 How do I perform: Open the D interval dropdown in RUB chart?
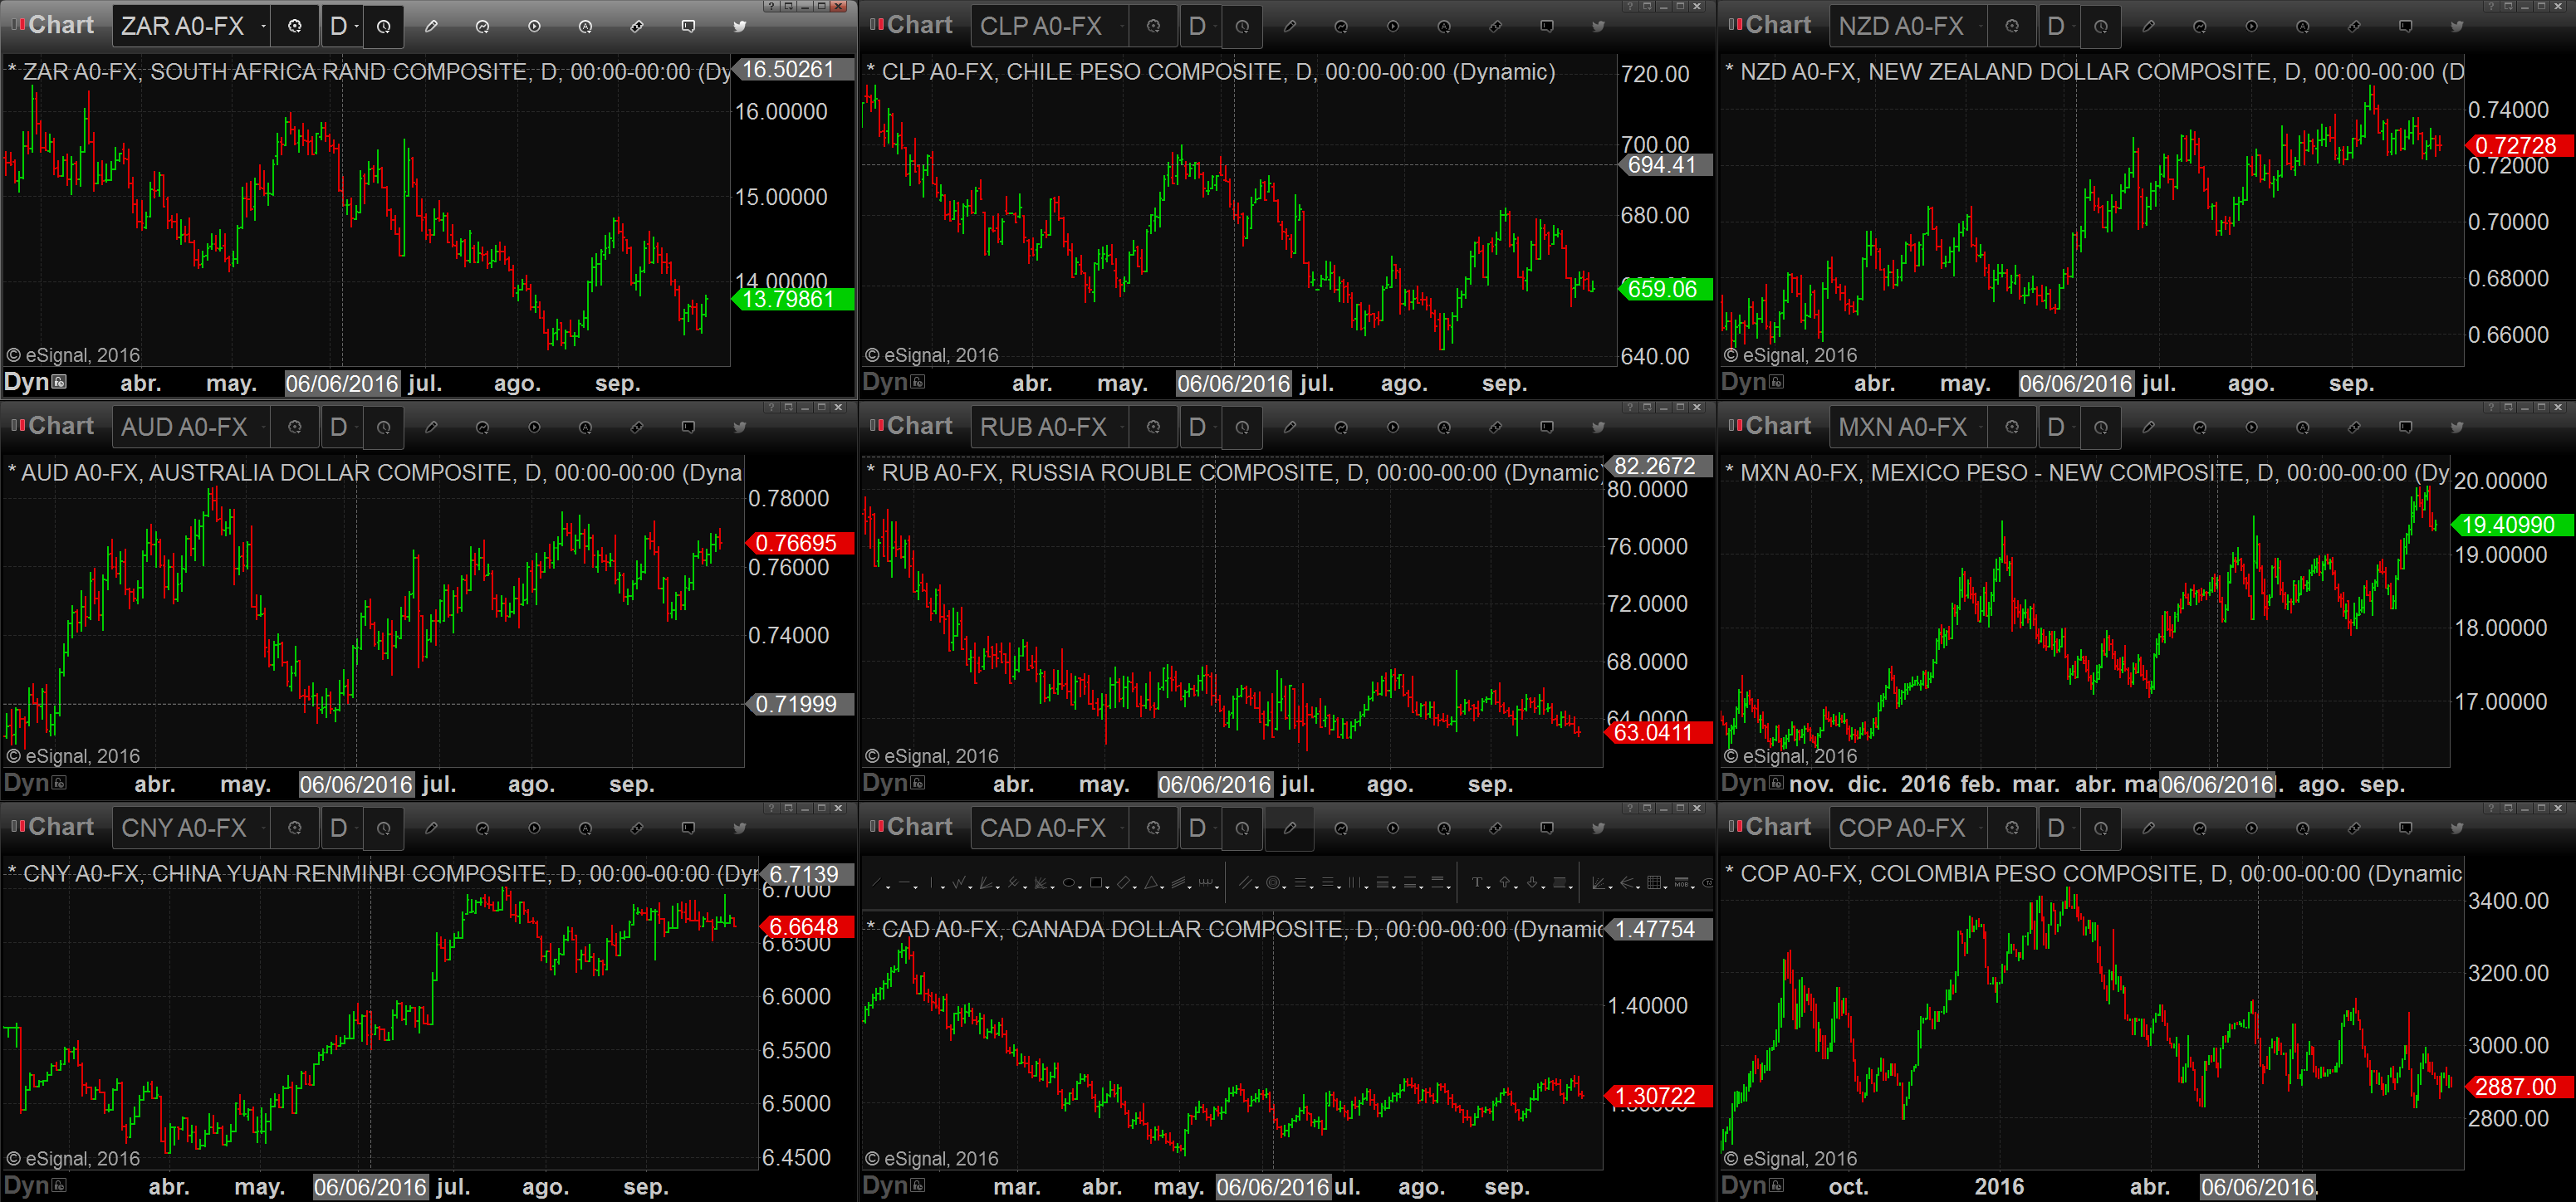1202,427
